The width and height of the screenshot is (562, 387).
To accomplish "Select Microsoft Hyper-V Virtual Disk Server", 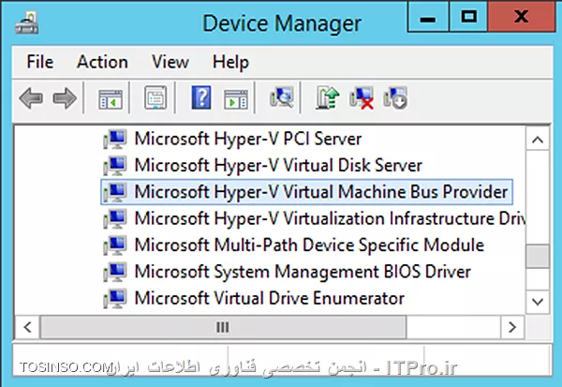I will pyautogui.click(x=278, y=166).
